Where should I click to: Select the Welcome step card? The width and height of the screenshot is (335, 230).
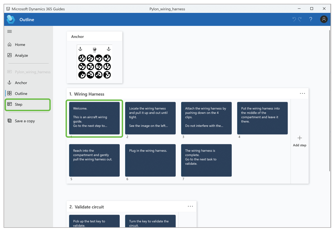click(94, 118)
